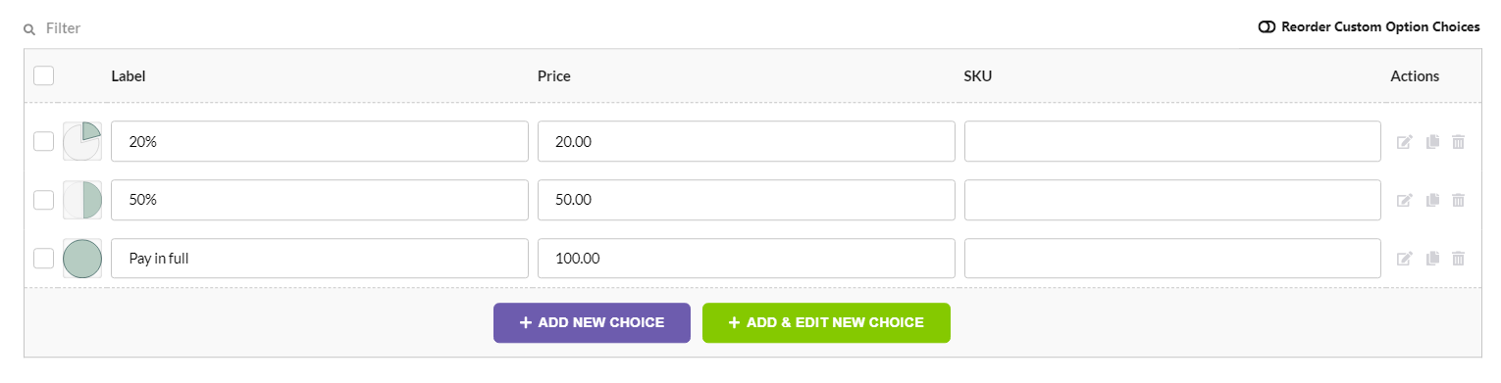Viewport: 1501px width, 383px height.
Task: Check the box for the 50% row
Action: (44, 200)
